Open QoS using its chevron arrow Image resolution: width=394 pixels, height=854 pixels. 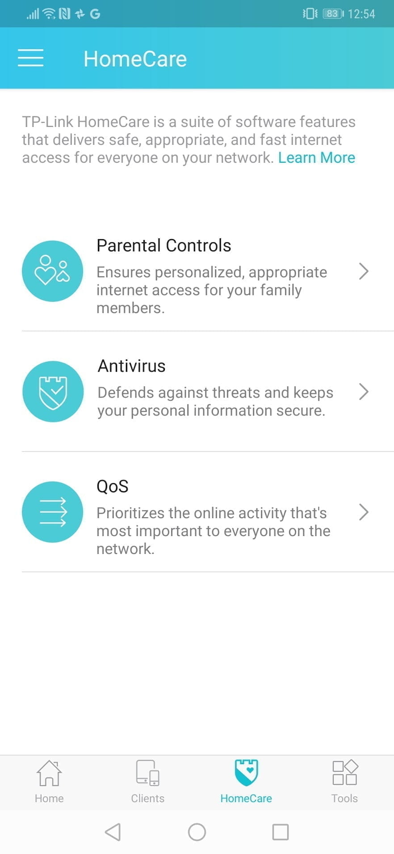click(x=364, y=512)
